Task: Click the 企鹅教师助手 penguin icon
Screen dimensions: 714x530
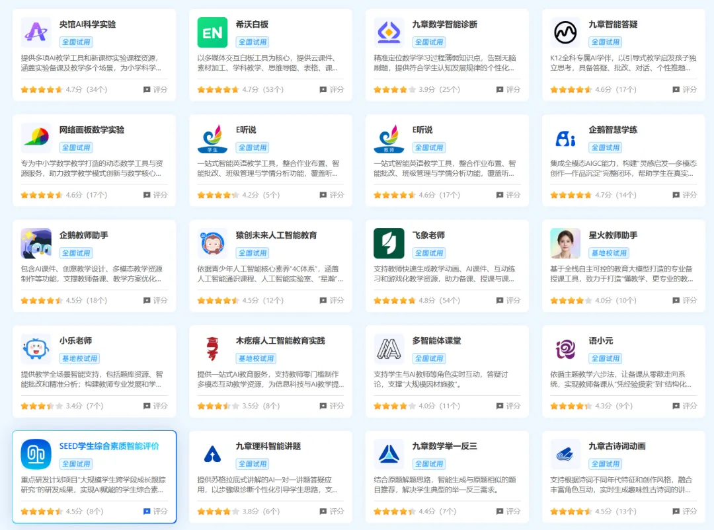Action: click(x=36, y=243)
